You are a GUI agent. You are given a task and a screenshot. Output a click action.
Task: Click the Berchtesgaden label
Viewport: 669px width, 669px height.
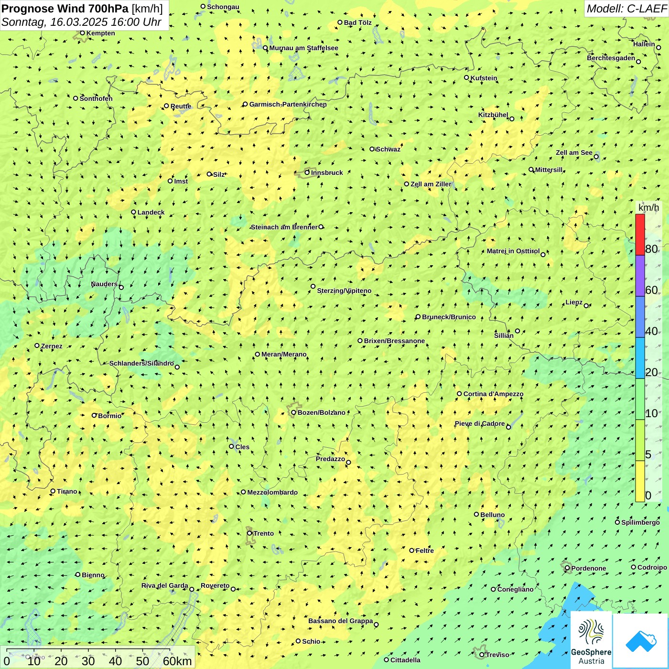tap(611, 58)
